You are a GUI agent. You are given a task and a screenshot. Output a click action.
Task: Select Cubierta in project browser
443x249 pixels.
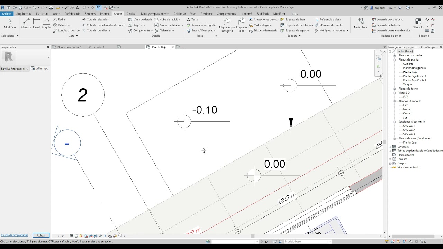(x=408, y=64)
